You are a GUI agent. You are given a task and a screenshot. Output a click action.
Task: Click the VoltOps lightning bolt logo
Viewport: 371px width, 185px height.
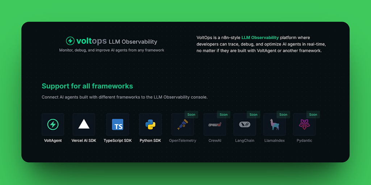pyautogui.click(x=70, y=41)
